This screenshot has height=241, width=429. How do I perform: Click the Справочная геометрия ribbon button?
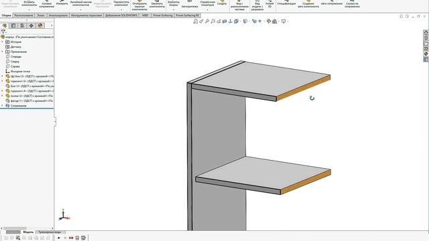pos(207,3)
